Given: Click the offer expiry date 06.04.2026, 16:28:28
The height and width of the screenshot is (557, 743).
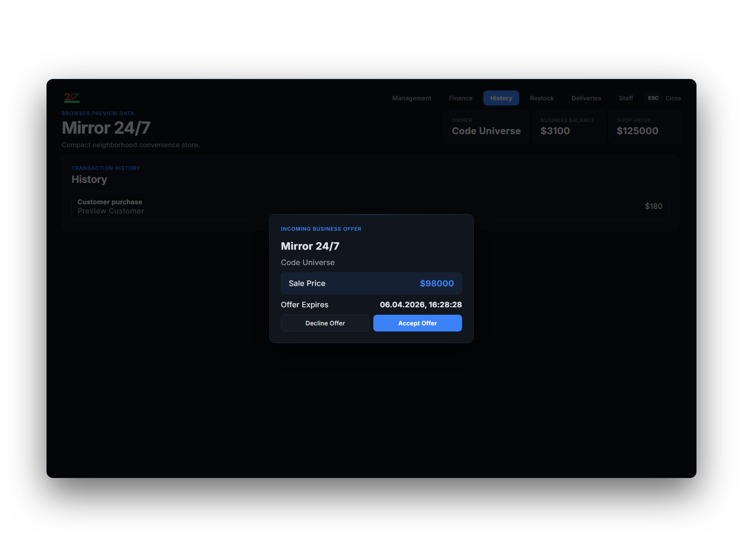Looking at the screenshot, I should [421, 304].
